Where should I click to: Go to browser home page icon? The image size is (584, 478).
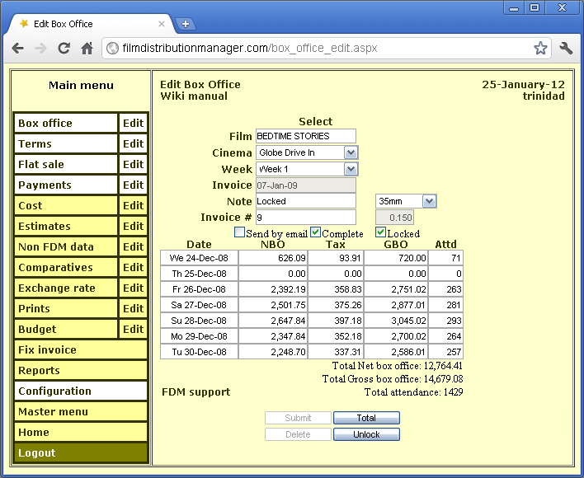(x=87, y=49)
